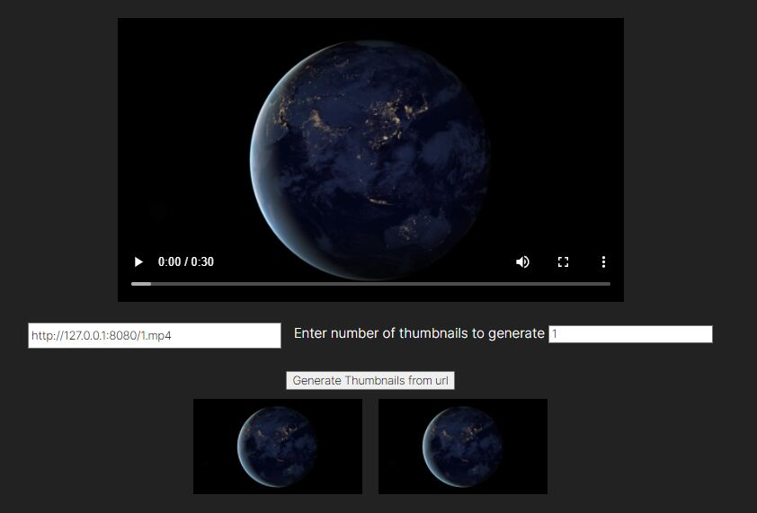This screenshot has height=513, width=757.
Task: Focus the video URL input field
Action: [x=155, y=335]
